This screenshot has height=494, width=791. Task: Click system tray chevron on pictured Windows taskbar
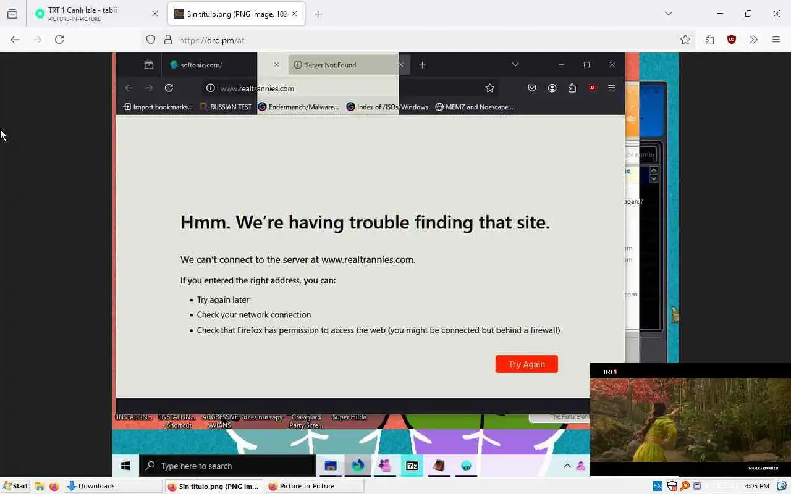(x=567, y=466)
